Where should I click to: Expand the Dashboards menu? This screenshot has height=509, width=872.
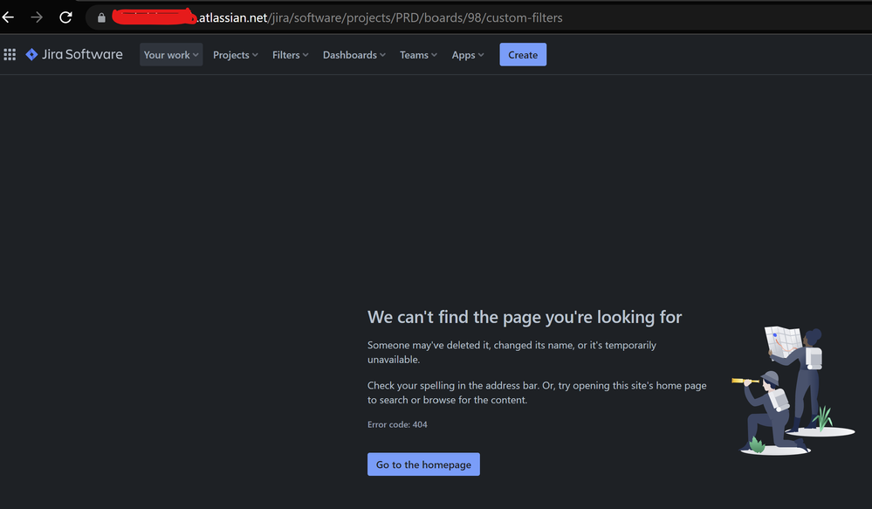click(x=354, y=54)
